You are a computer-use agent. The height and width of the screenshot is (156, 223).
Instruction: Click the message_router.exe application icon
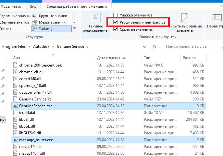pyautogui.click(x=15, y=140)
